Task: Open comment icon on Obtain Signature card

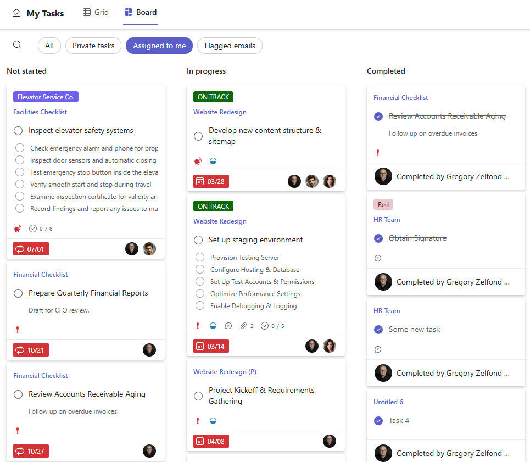Action: (x=378, y=258)
